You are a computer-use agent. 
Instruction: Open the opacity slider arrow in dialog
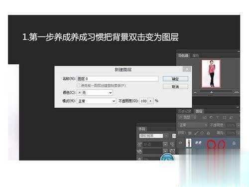click(x=151, y=101)
